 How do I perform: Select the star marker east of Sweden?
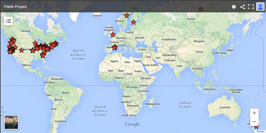pos(133,22)
